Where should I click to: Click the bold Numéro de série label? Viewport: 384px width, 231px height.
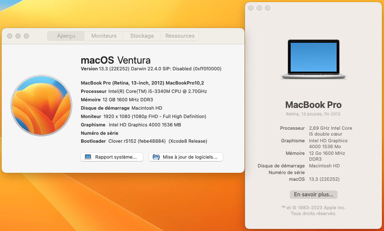[x=99, y=133]
